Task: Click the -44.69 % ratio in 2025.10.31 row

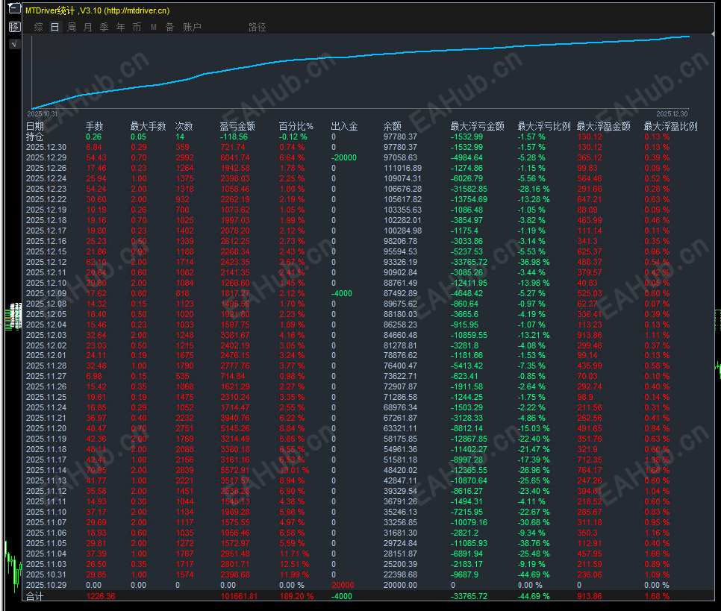Action: point(534,574)
